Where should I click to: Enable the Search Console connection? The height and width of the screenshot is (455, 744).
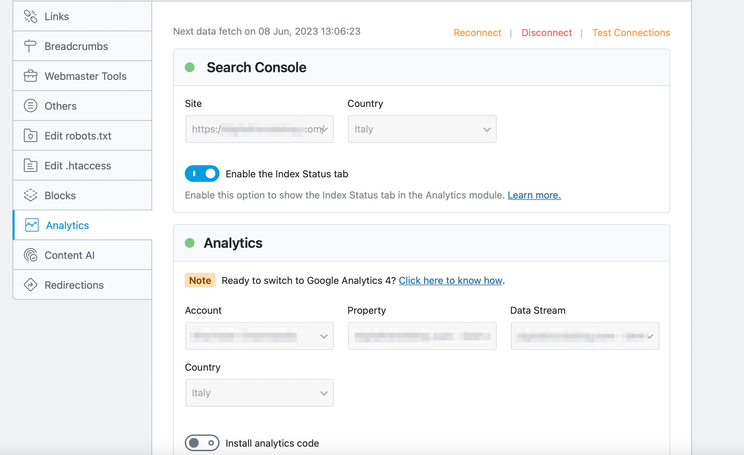tap(190, 67)
